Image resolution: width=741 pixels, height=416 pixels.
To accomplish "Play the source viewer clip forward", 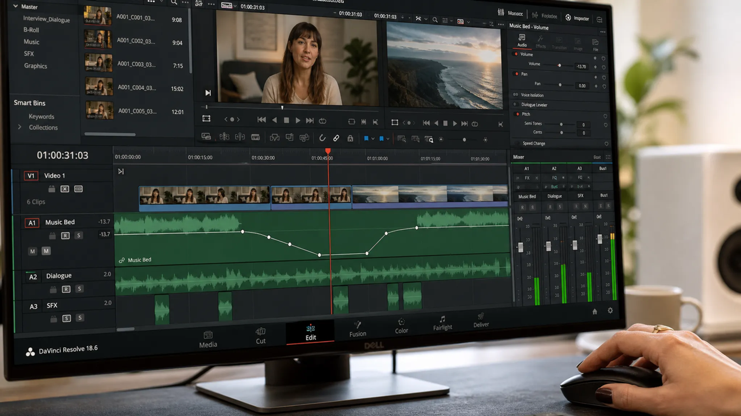I will (298, 120).
